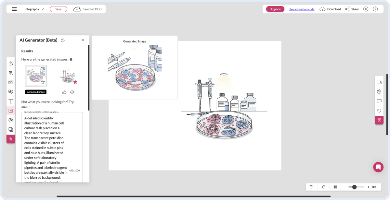Start the presentation preview
This screenshot has height=200, width=390.
pyautogui.click(x=366, y=9)
